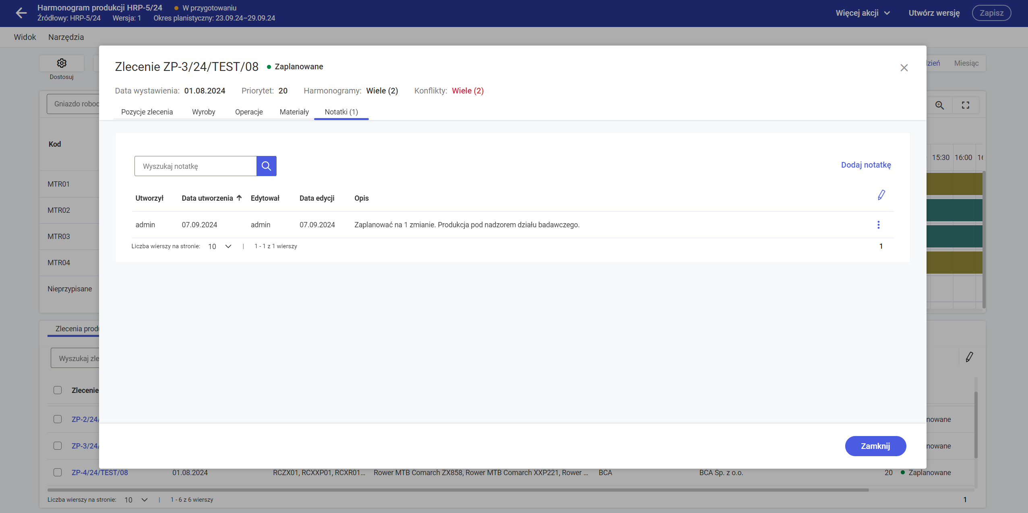Viewport: 1028px width, 513px height.
Task: Click the pencil icon in the orders list
Action: [x=970, y=357]
